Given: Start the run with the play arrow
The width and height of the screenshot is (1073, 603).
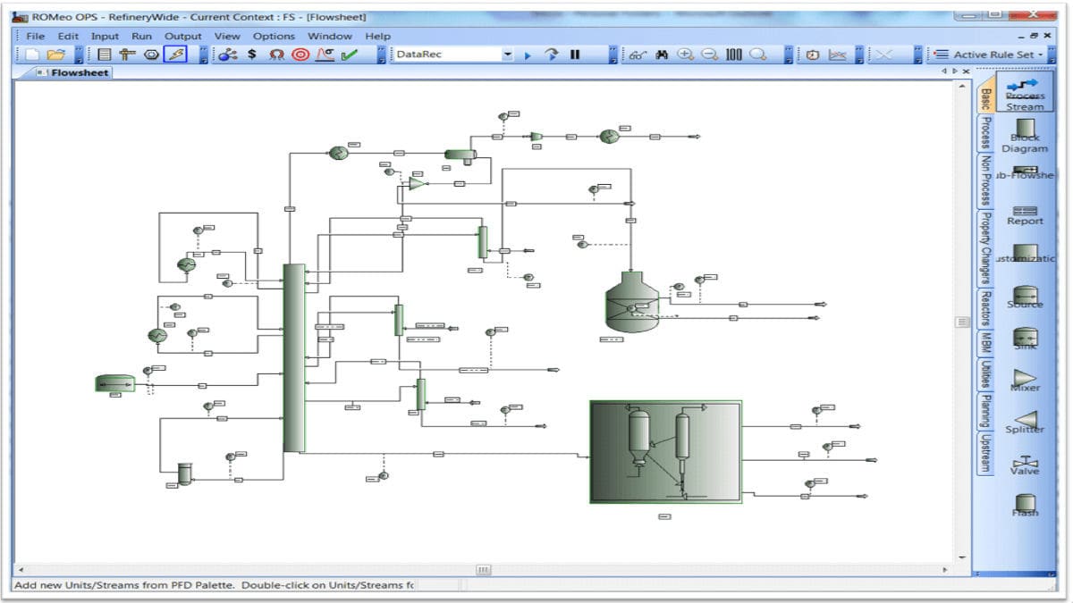Looking at the screenshot, I should tap(528, 54).
